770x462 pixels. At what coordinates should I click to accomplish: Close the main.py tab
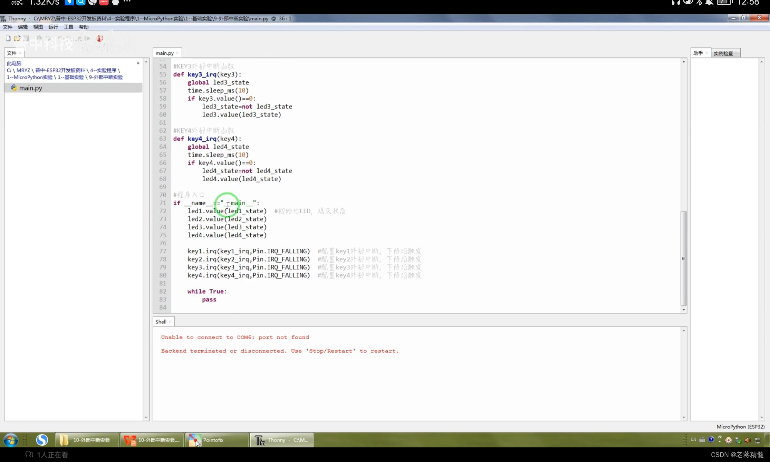pyautogui.click(x=177, y=53)
